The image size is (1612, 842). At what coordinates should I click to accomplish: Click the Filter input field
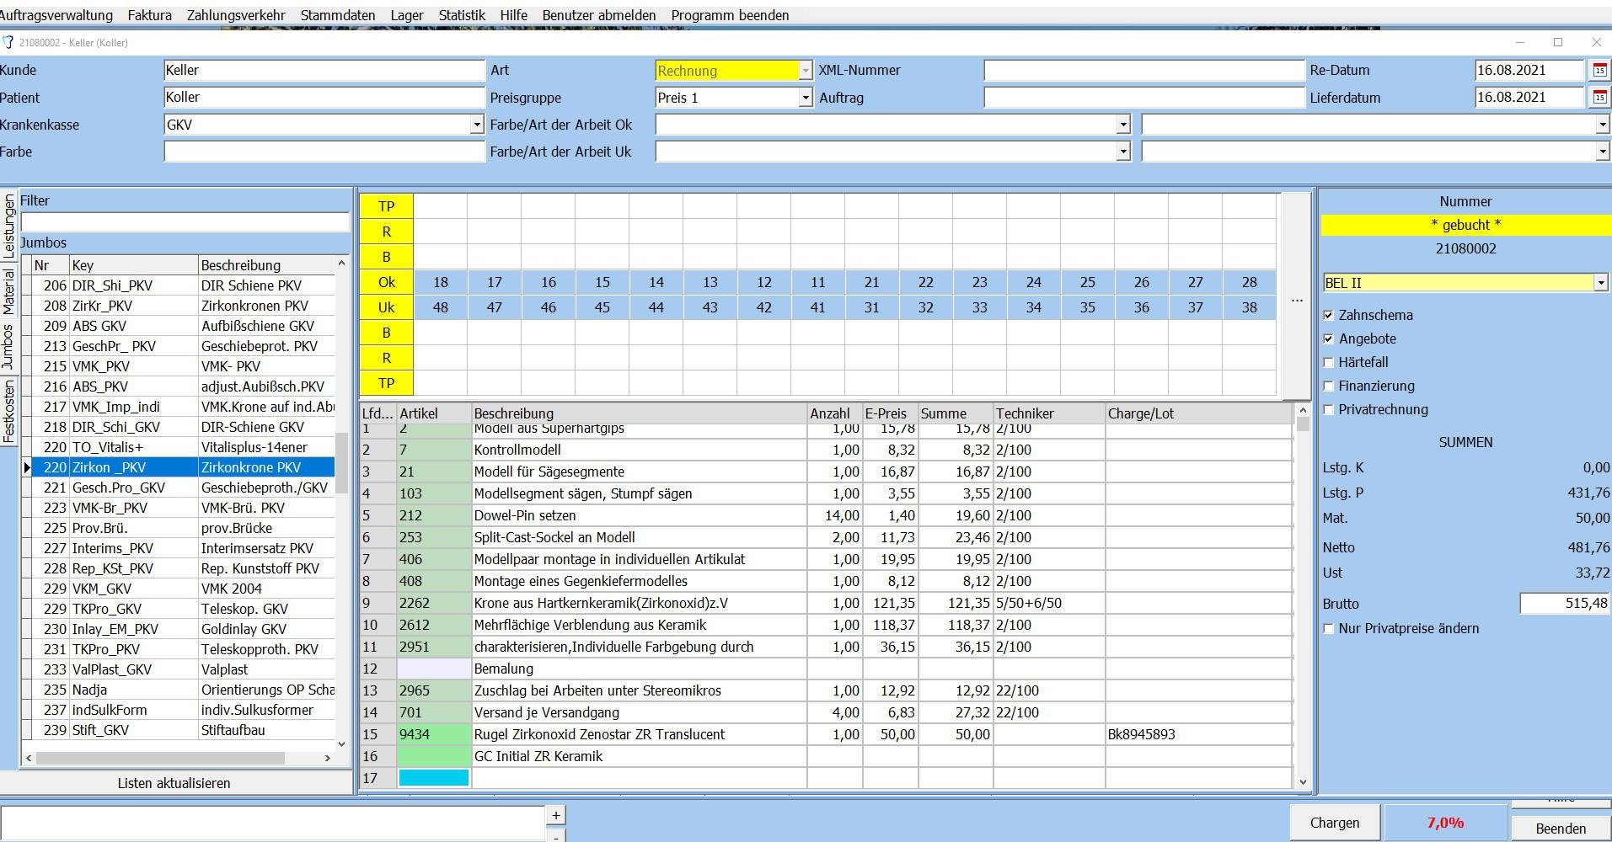coord(185,221)
